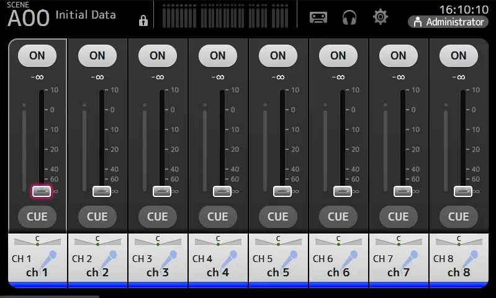The width and height of the screenshot is (496, 298).
Task: Click the Administrator user badge
Action: 448,22
